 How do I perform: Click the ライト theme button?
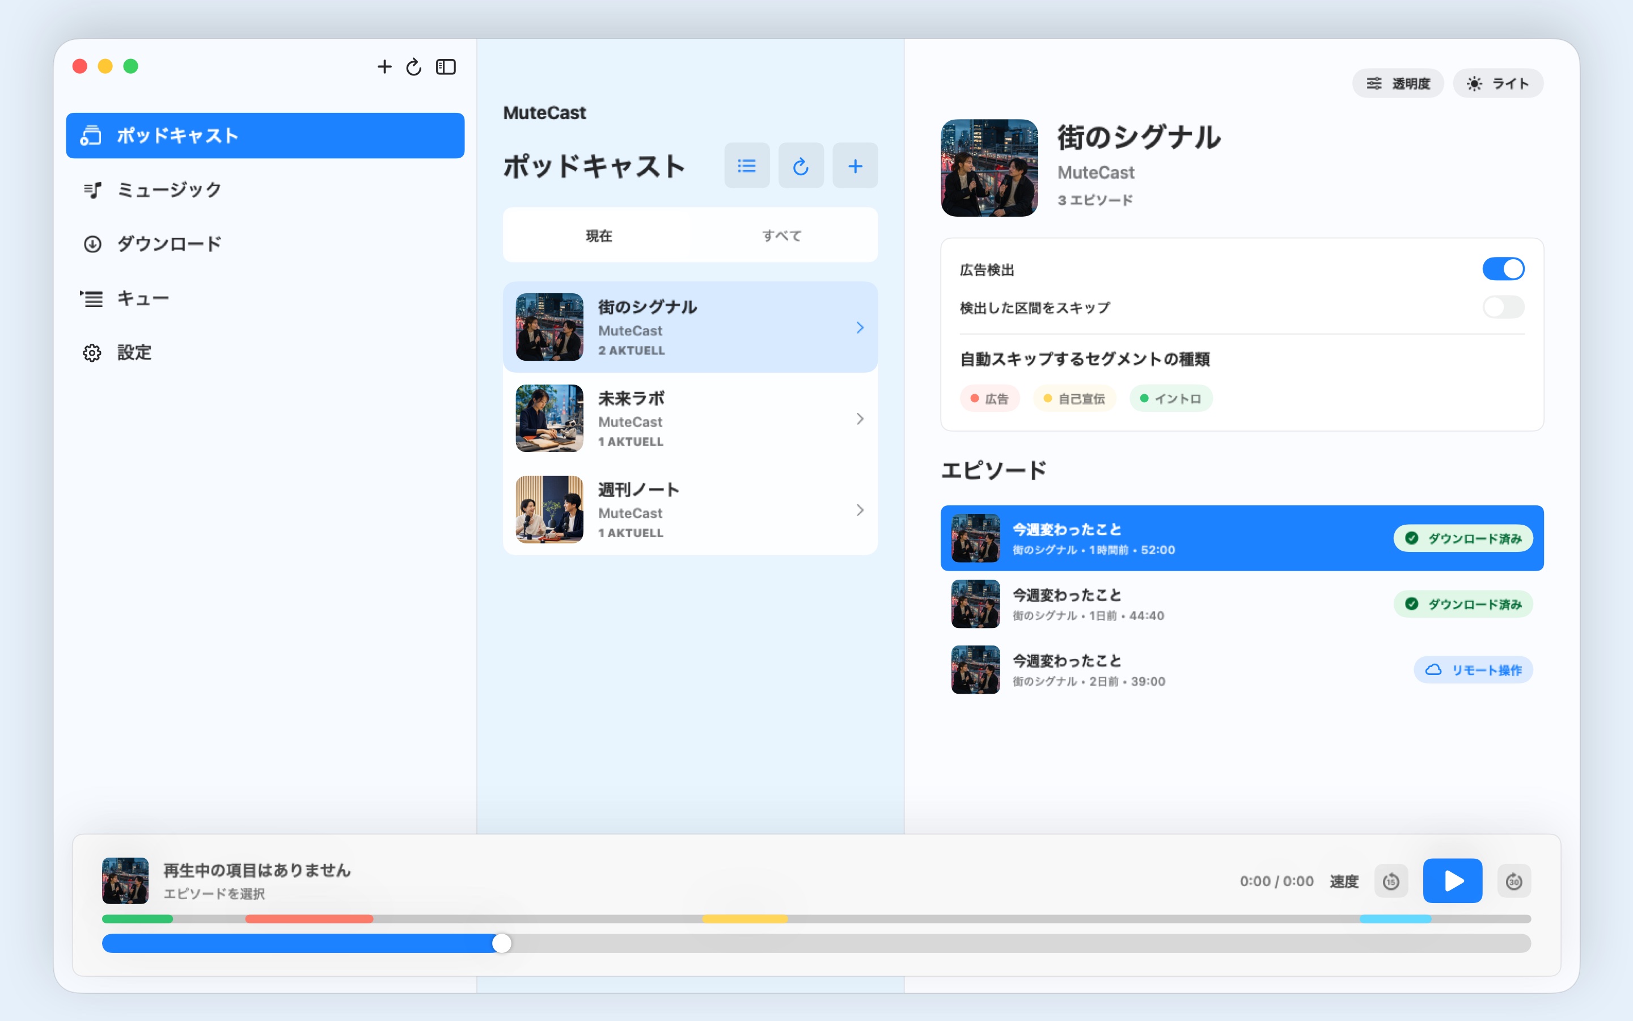click(1497, 83)
